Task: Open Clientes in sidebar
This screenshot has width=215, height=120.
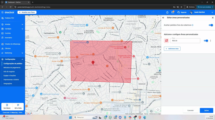Action: (x=8, y=49)
